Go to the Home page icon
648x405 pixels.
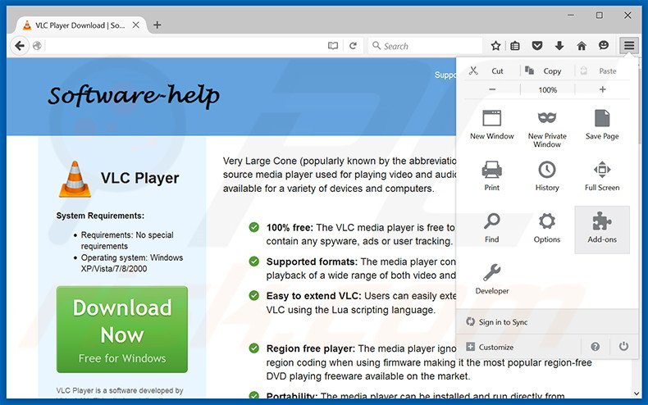tap(582, 45)
